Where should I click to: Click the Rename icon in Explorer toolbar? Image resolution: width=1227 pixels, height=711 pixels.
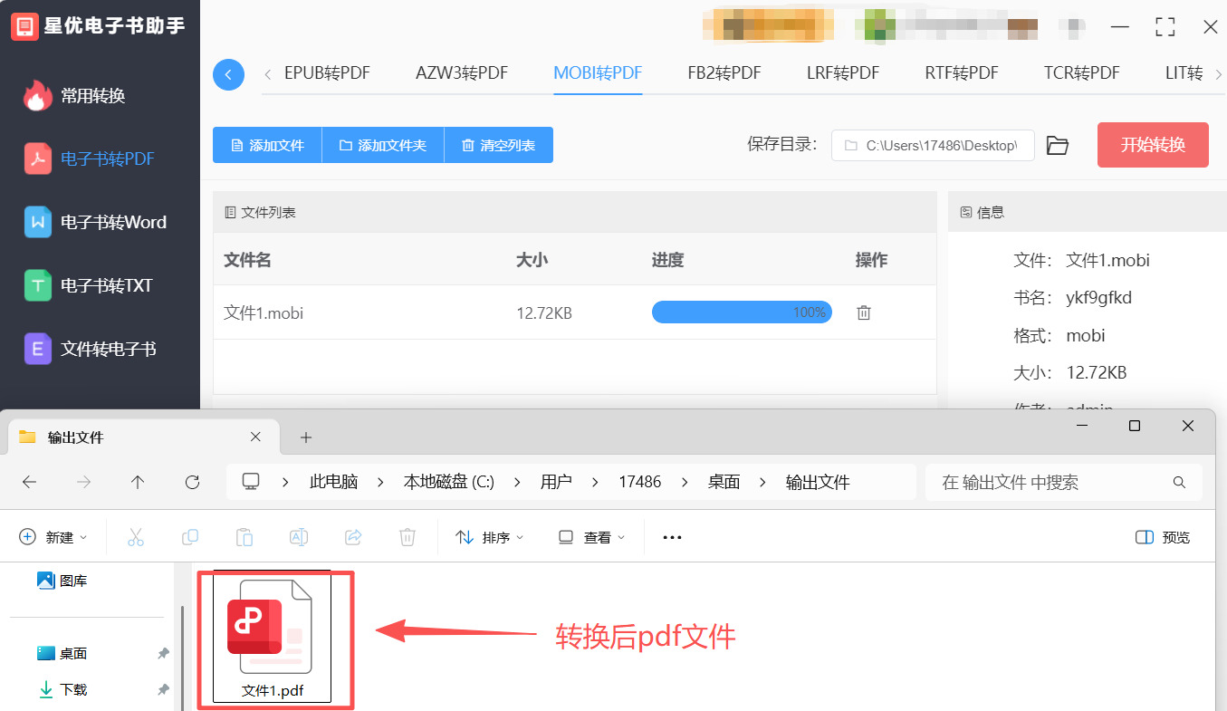coord(299,537)
